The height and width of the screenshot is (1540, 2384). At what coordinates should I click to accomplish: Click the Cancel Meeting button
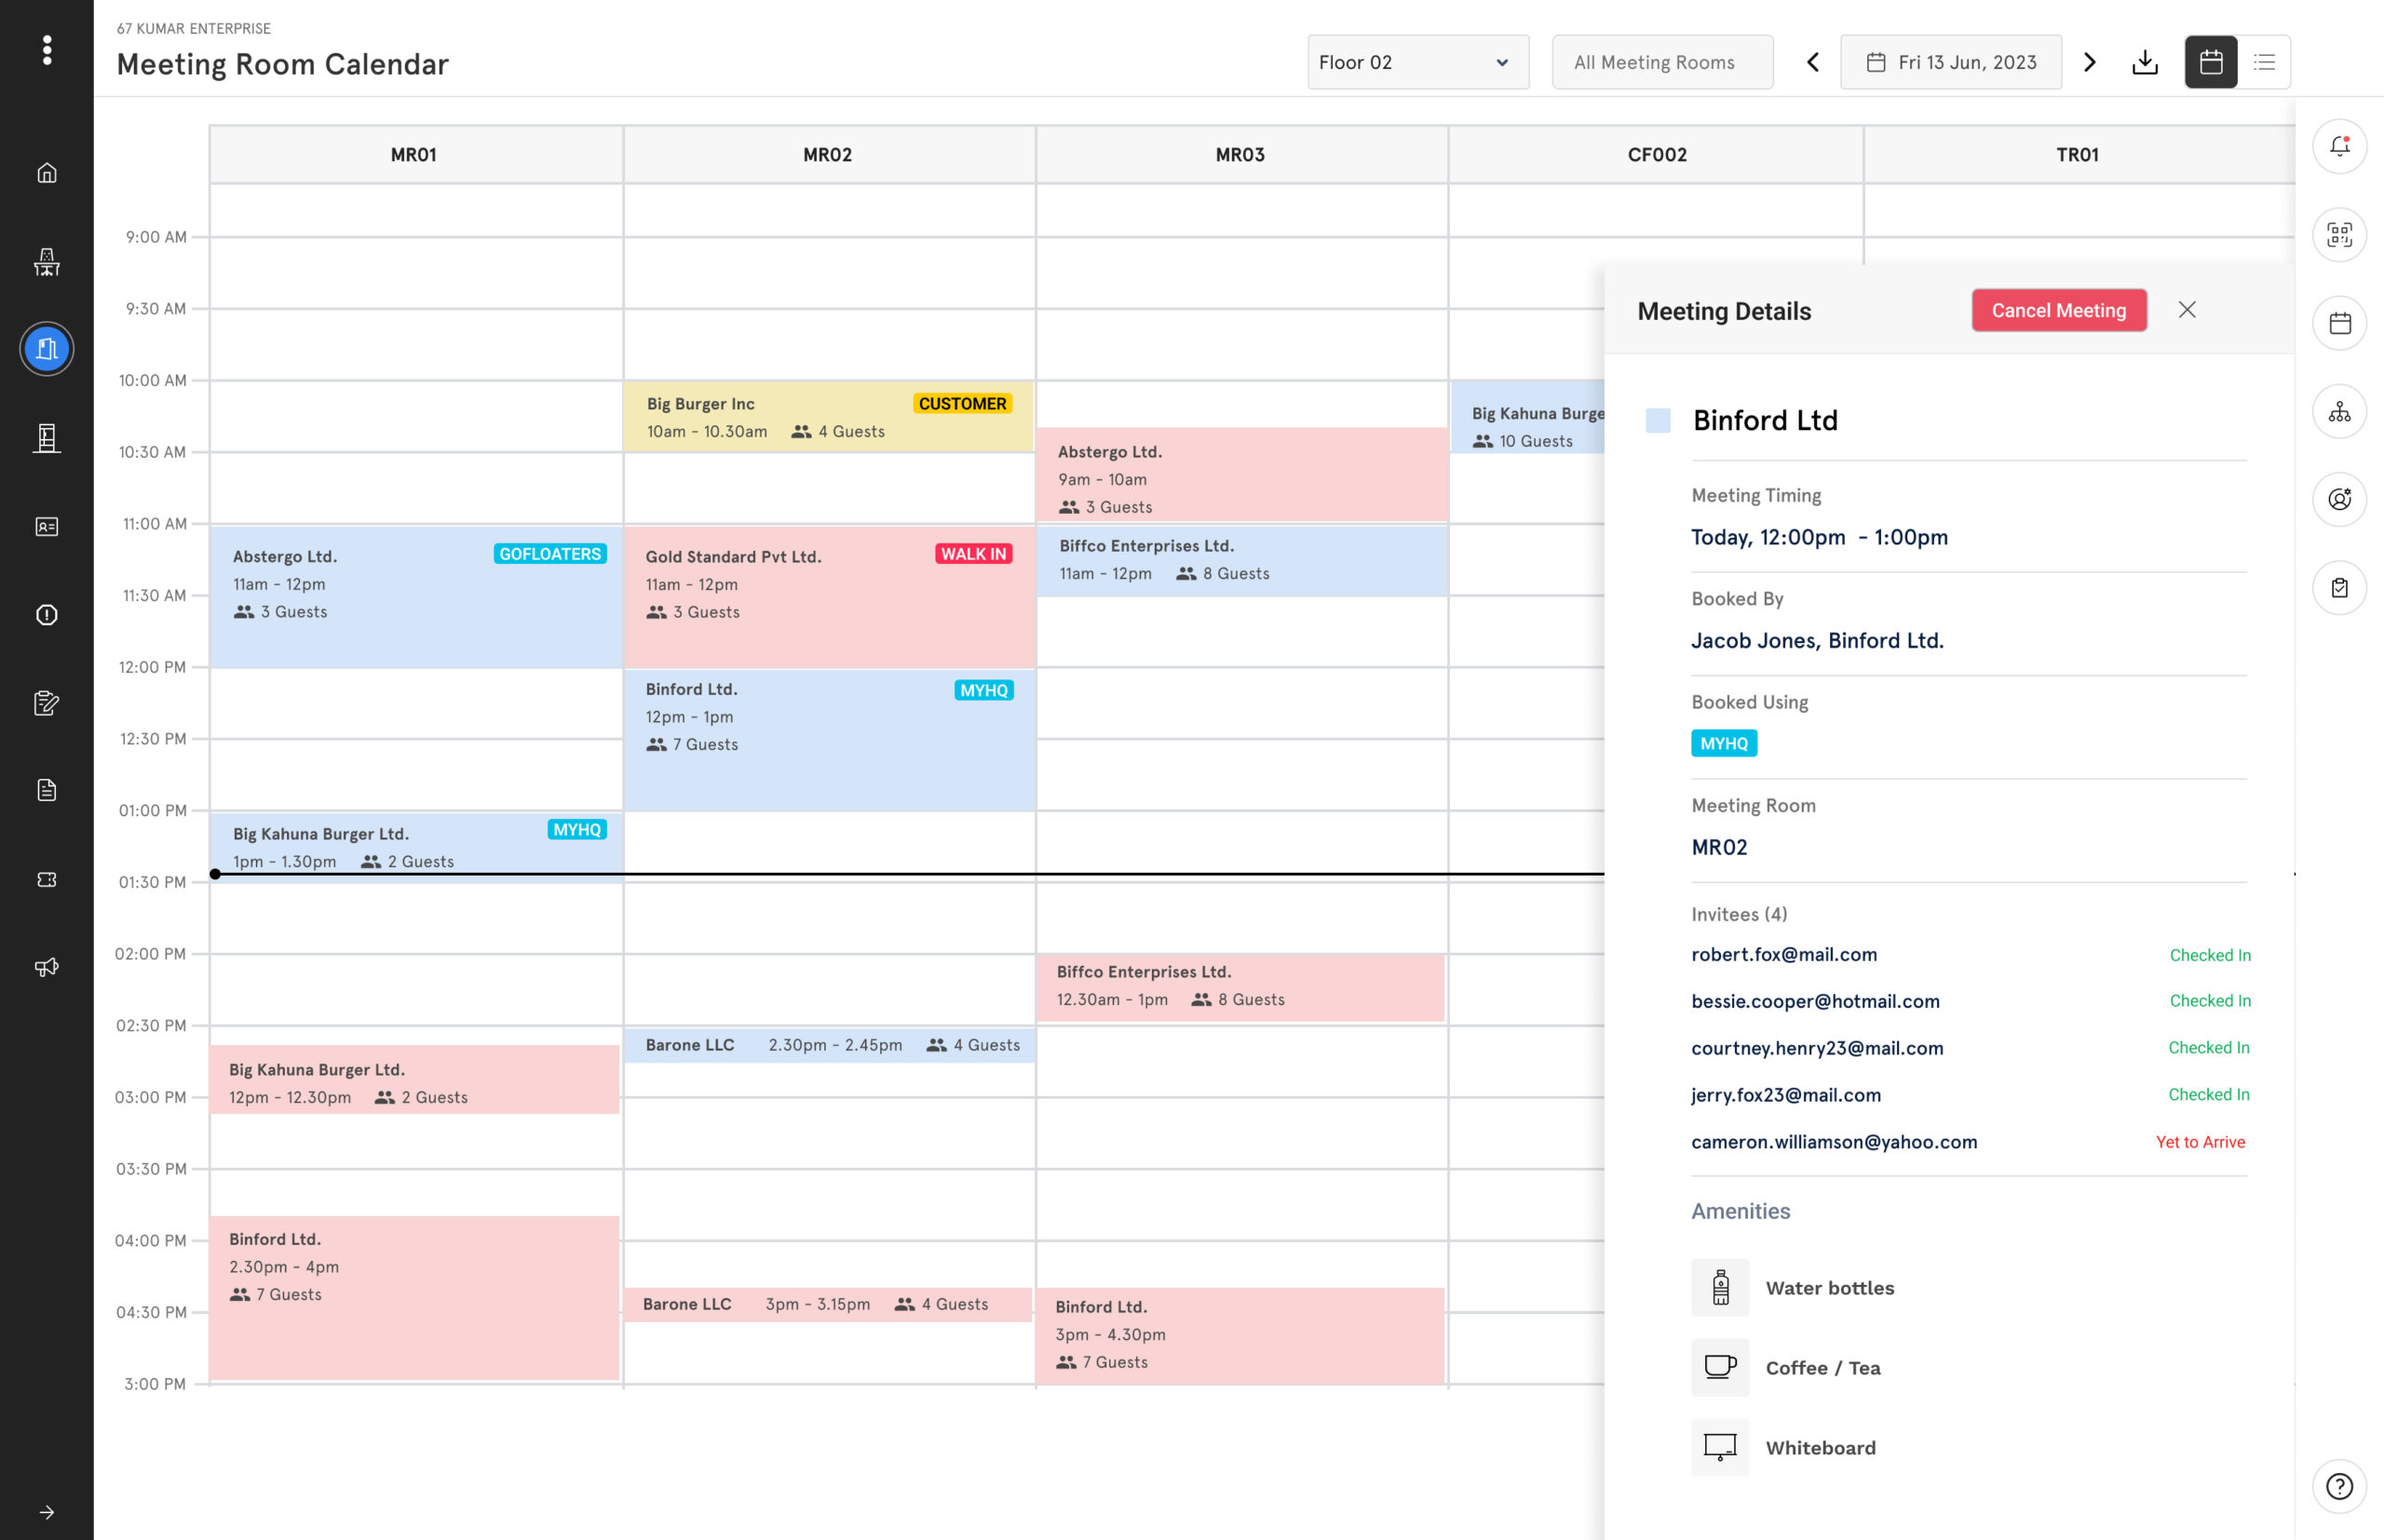(x=2058, y=311)
